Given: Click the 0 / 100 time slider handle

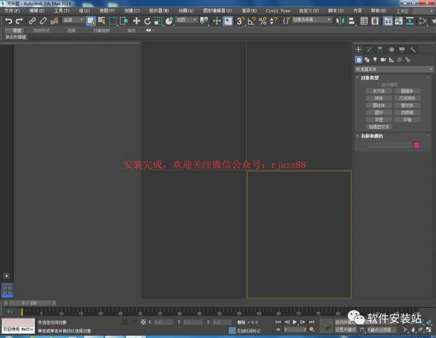Looking at the screenshot, I should [x=30, y=303].
